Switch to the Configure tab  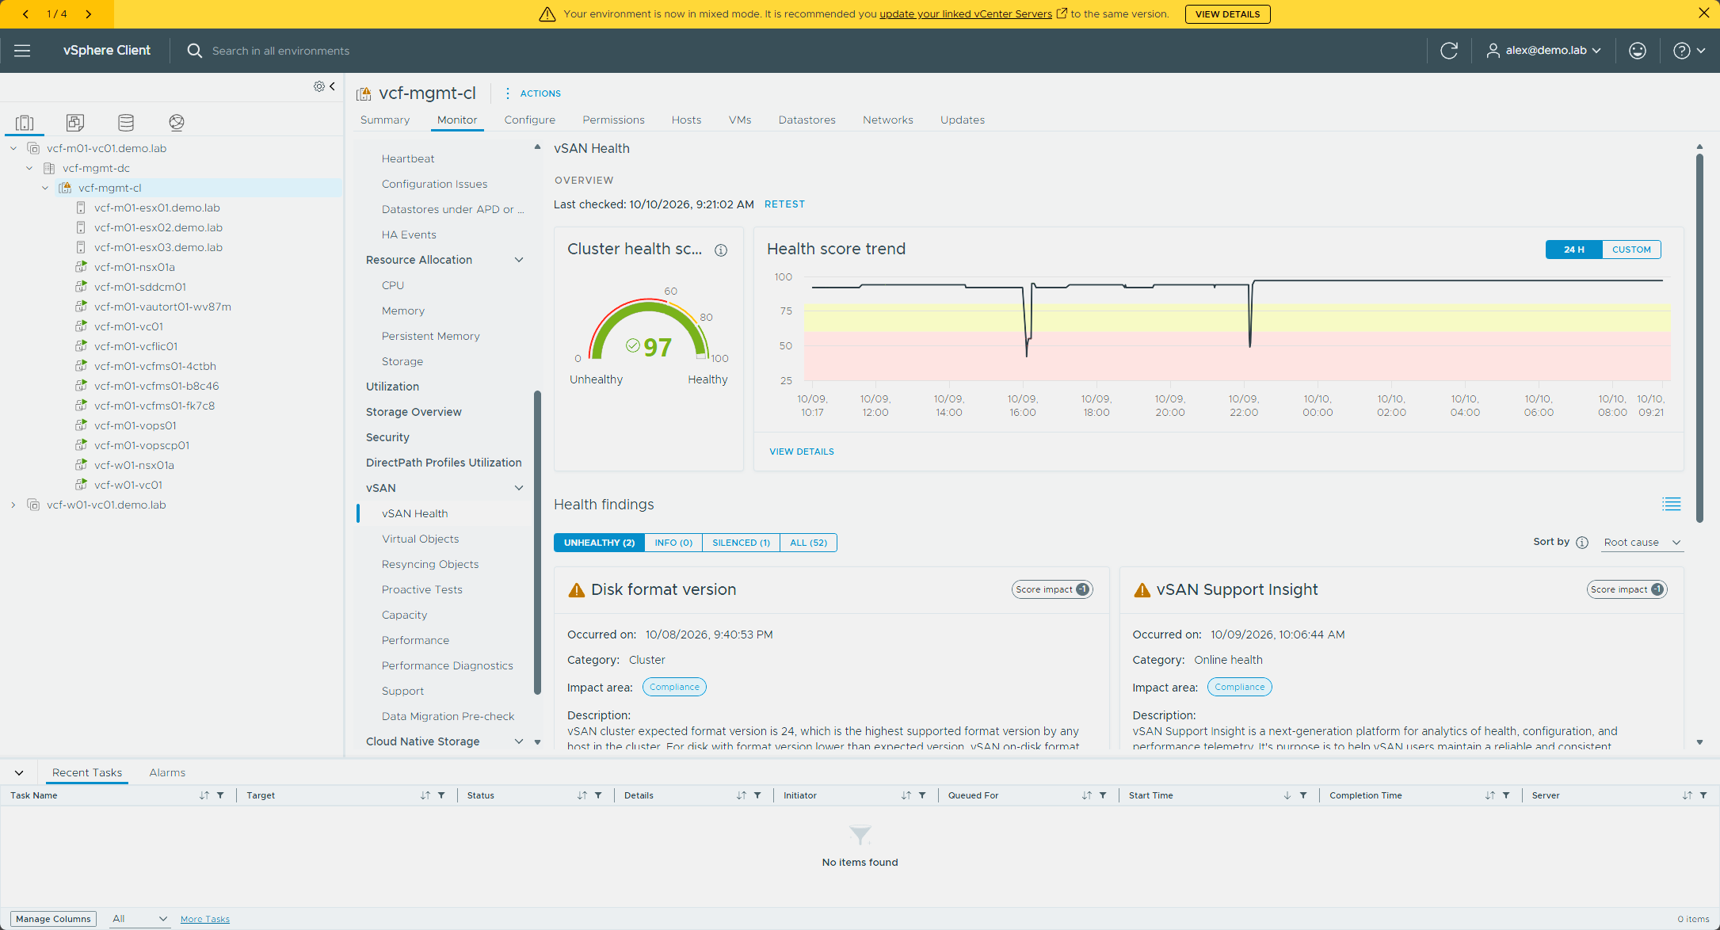[x=529, y=120]
